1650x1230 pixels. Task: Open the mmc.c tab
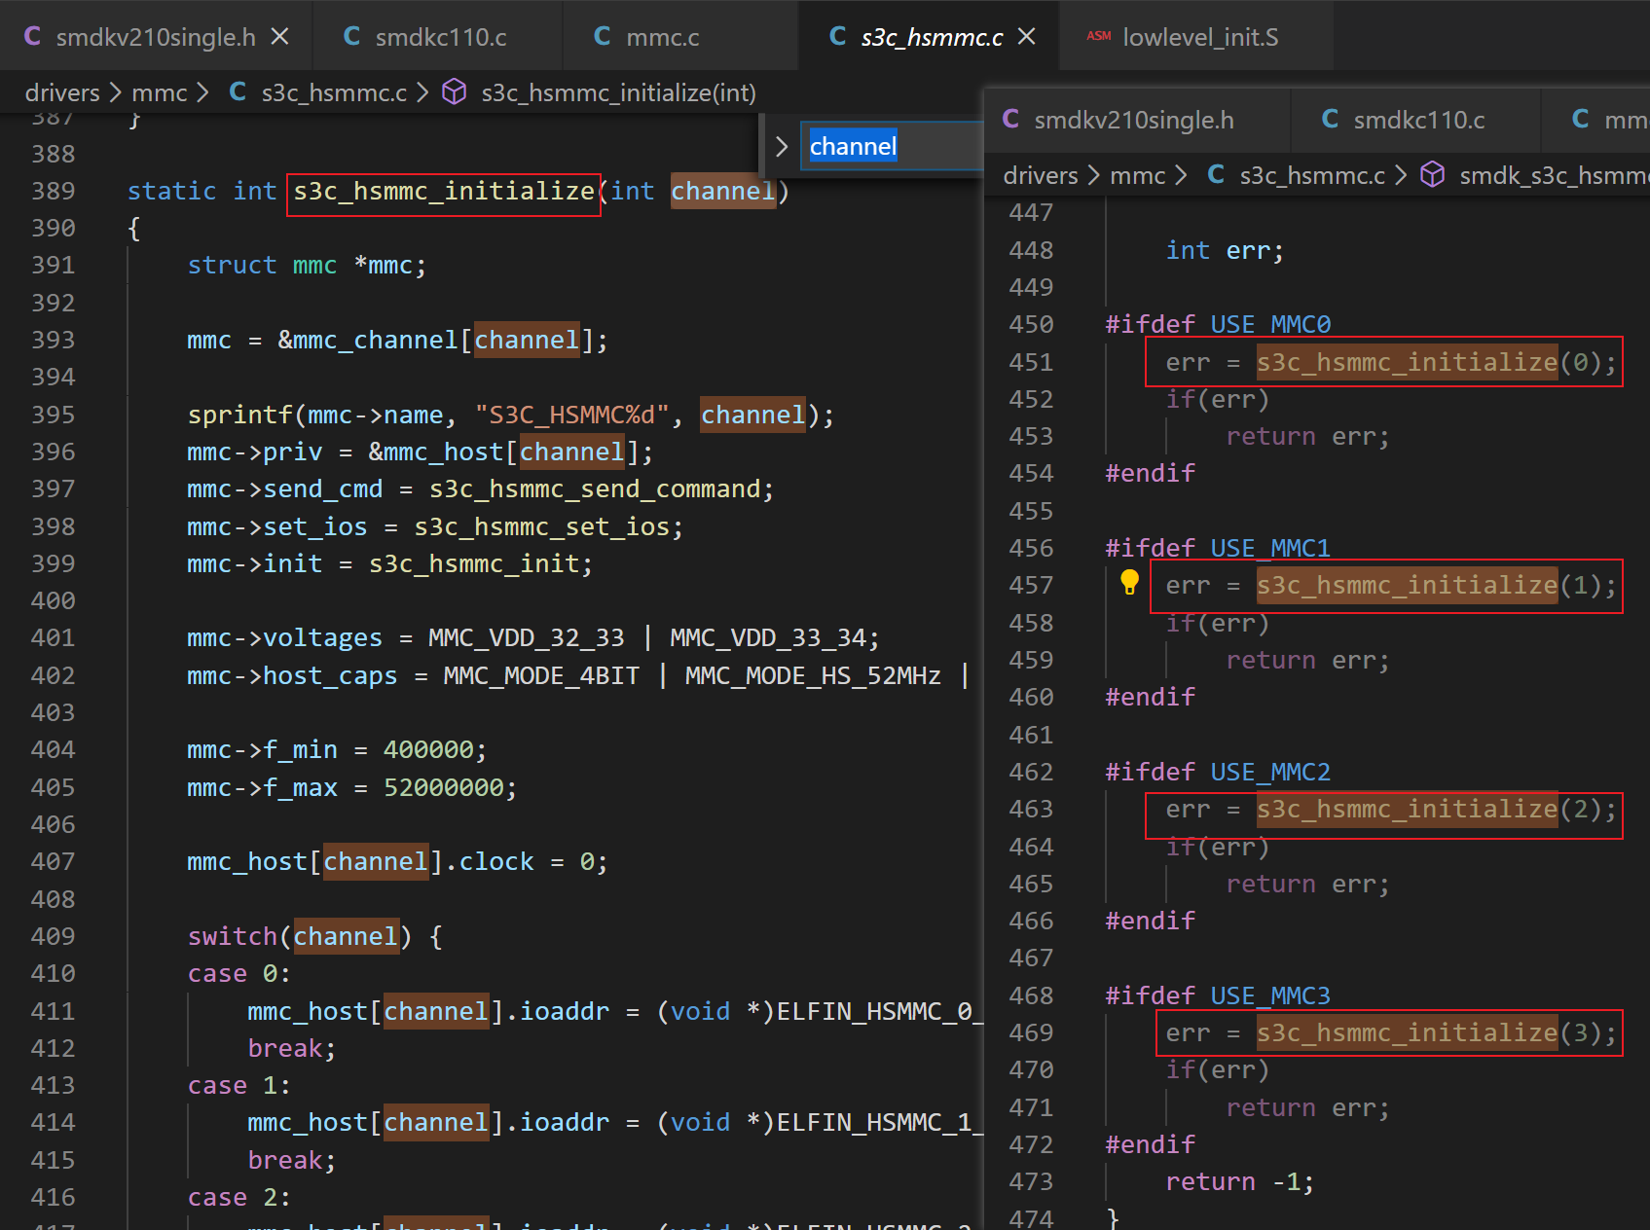coord(662,37)
